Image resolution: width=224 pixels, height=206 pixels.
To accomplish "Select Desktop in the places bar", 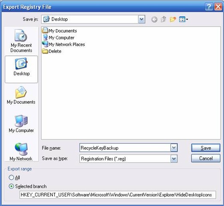I will (x=21, y=69).
